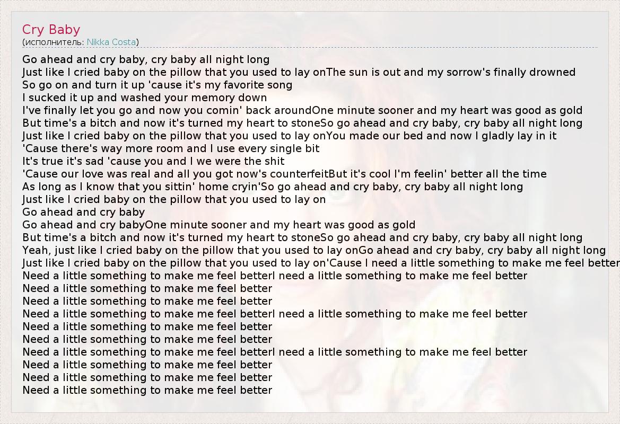The height and width of the screenshot is (424, 620).
Task: Click the исполнитель label before the artist name
Action: [x=54, y=42]
